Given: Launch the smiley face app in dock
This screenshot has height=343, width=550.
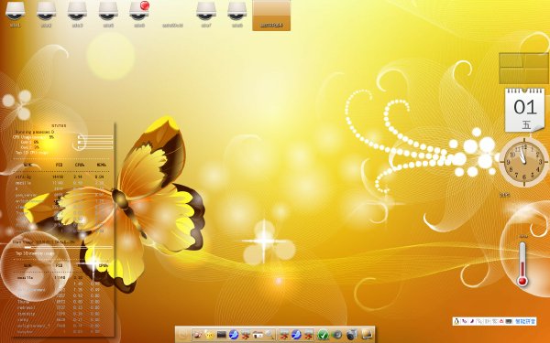Looking at the screenshot, I should tap(209, 335).
